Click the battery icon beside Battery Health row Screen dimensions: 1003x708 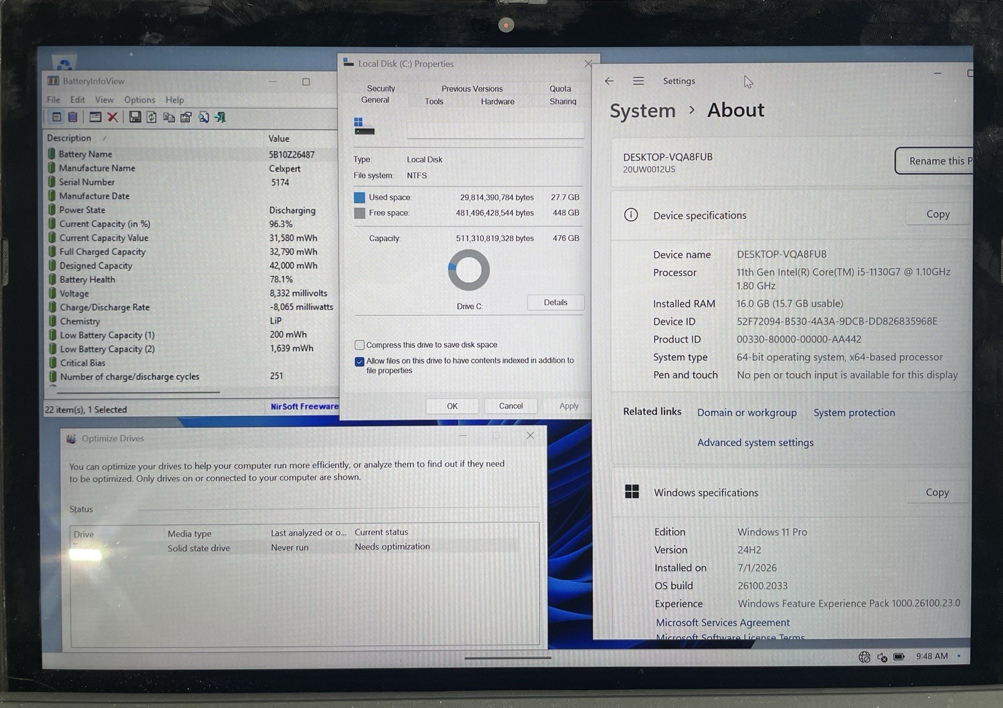[x=52, y=279]
